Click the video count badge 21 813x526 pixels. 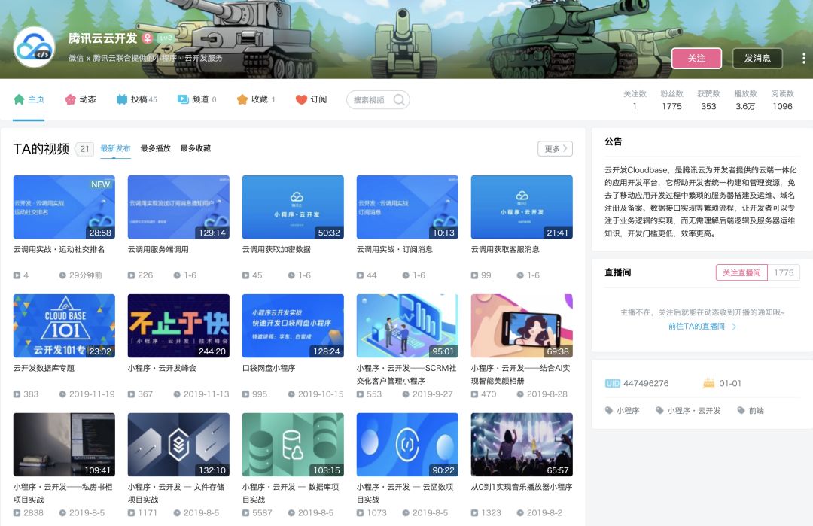84,149
